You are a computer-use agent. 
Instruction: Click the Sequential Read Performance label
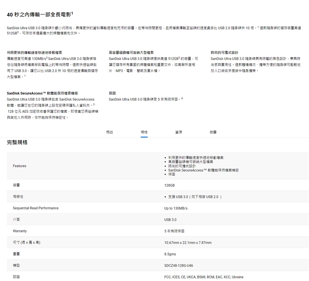coord(36,208)
